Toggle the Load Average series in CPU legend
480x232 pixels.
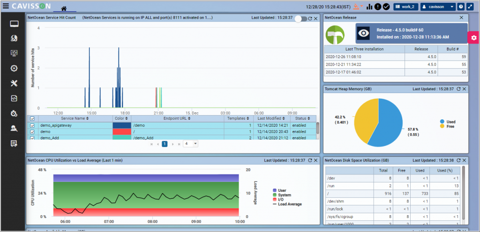coord(287,204)
